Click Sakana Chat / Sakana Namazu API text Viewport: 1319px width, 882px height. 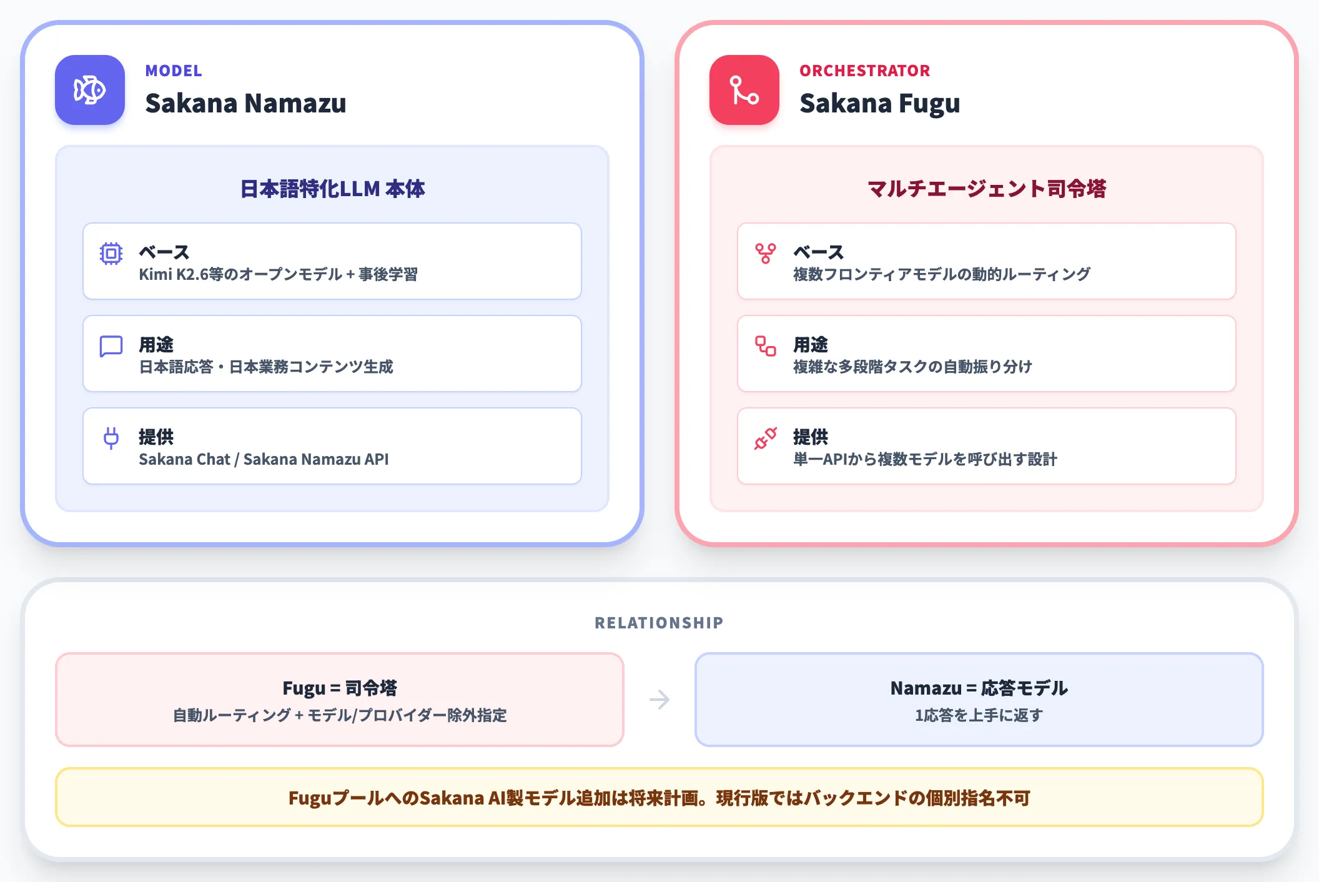(264, 459)
